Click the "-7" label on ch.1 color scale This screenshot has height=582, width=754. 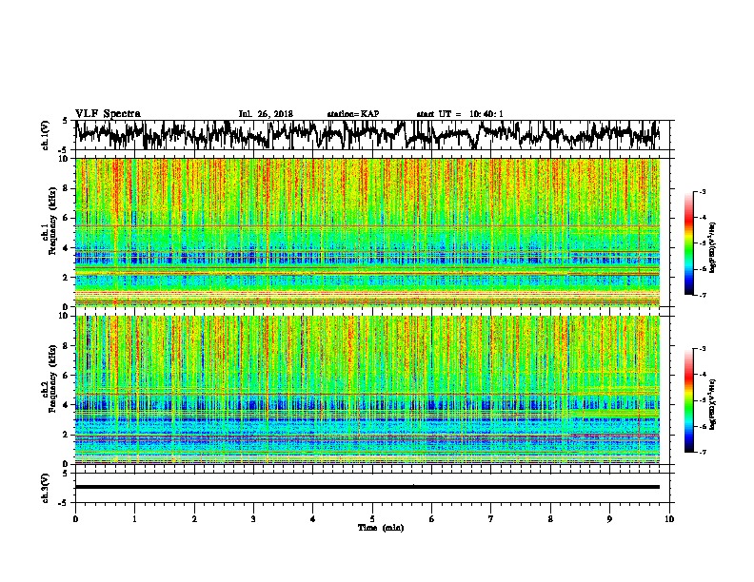pyautogui.click(x=703, y=295)
